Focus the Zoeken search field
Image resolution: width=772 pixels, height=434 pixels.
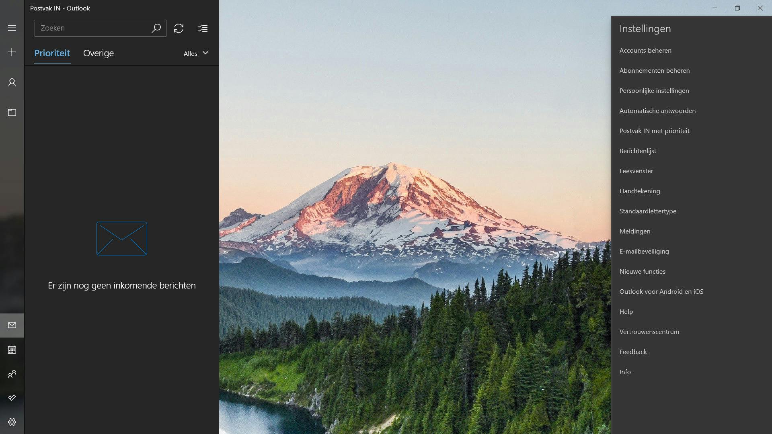point(92,28)
